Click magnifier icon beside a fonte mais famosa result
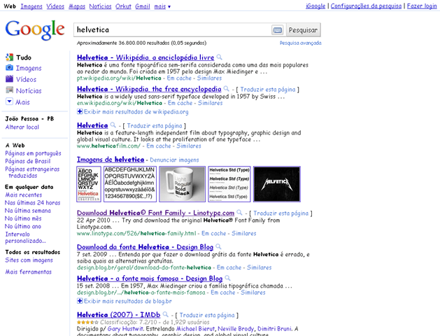Image resolution: width=440 pixels, height=336 pixels. pos(227,278)
